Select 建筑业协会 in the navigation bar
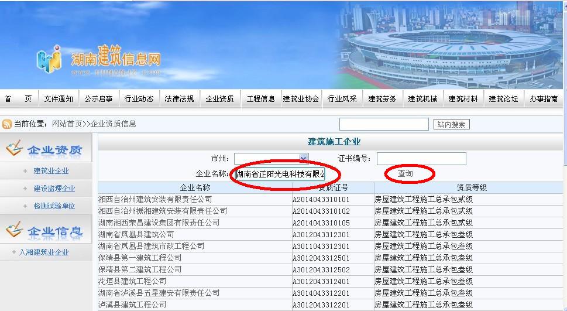Viewport: 567px width, 311px height. [x=301, y=99]
